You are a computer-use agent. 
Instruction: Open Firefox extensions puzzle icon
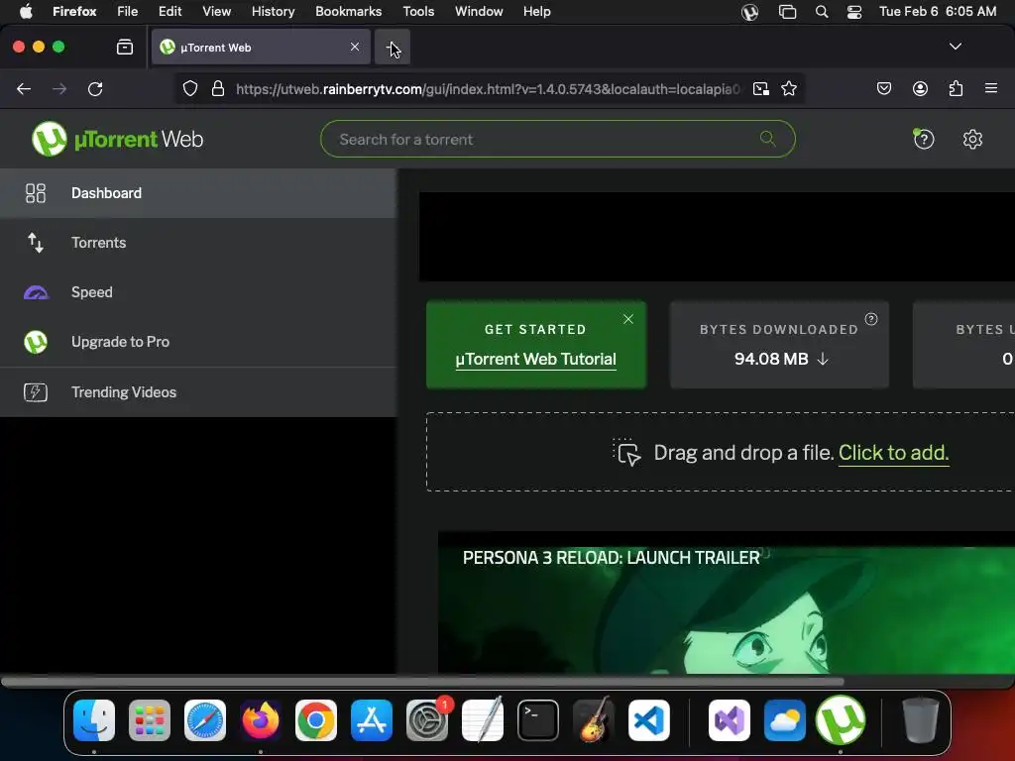(x=956, y=88)
